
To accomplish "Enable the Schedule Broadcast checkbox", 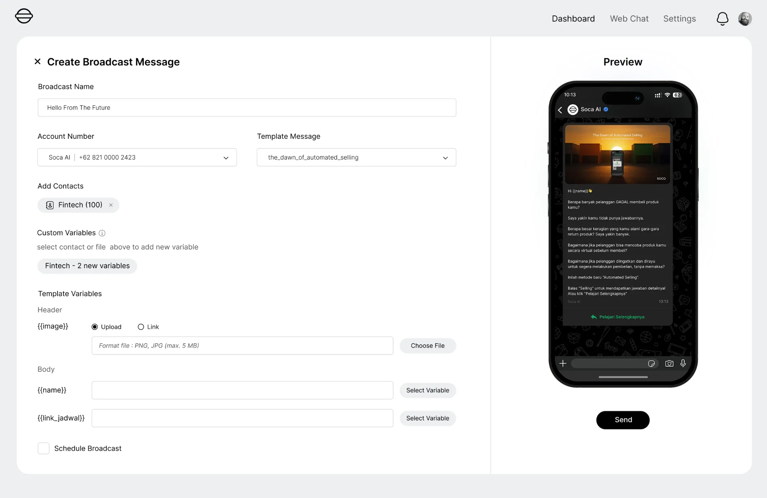I will tap(44, 448).
